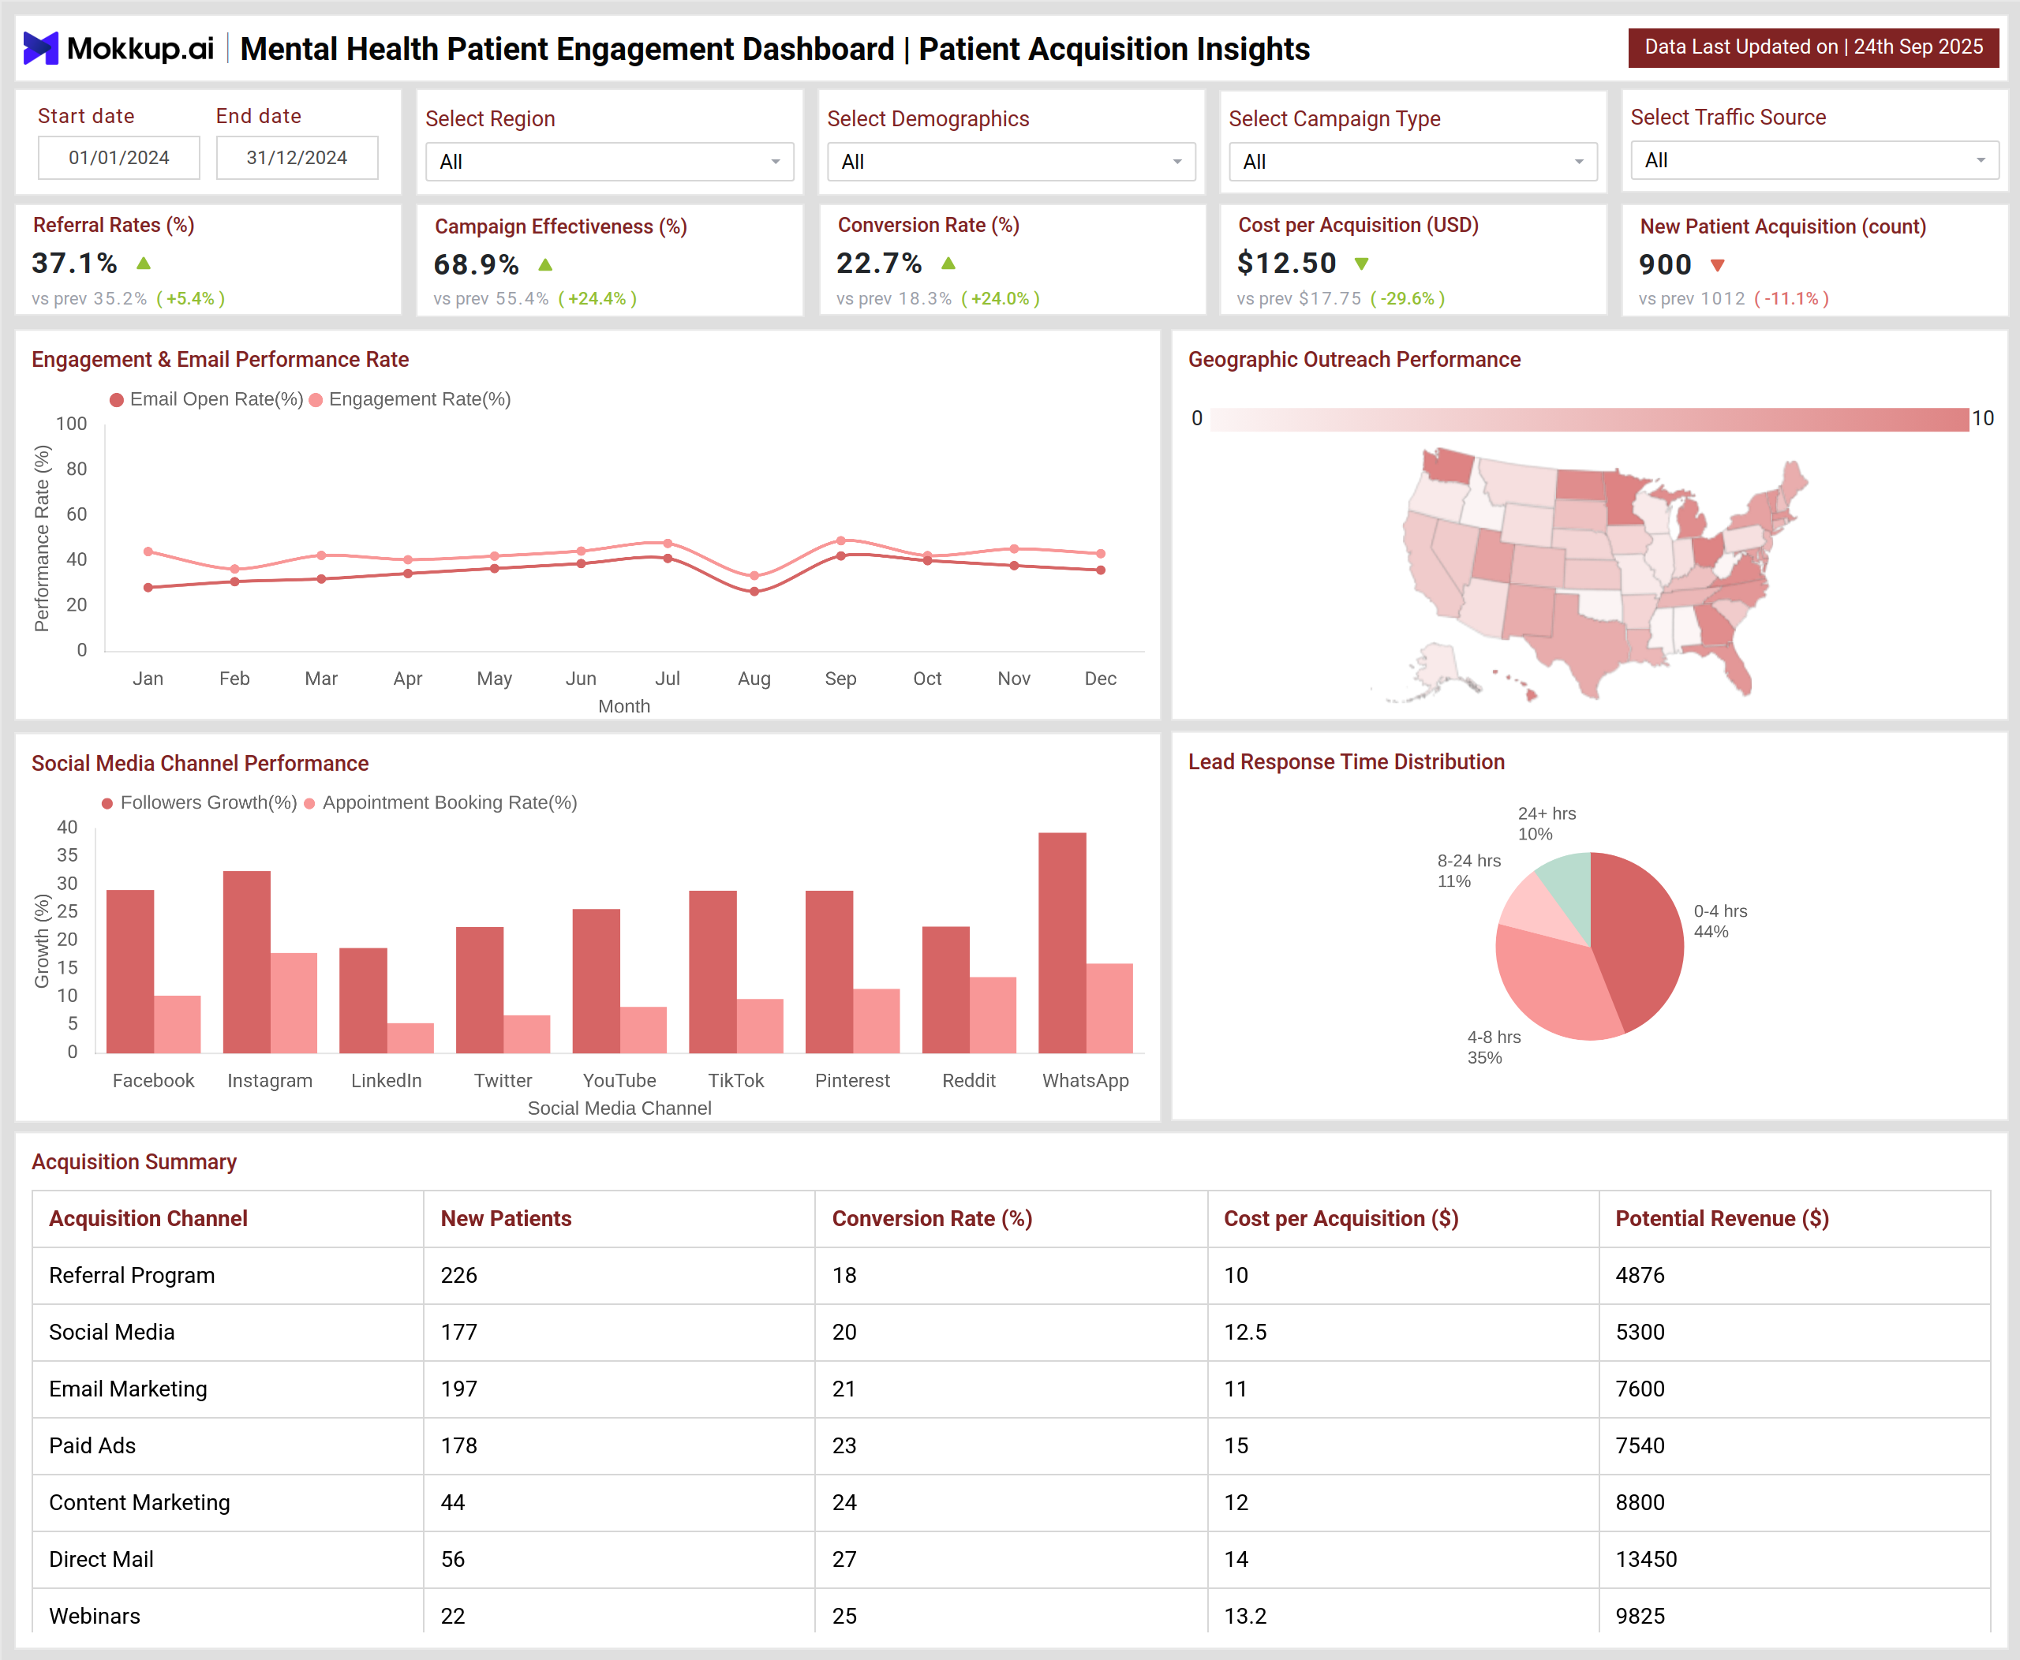The width and height of the screenshot is (2020, 1660).
Task: Click the Data Last Updated banner
Action: (1813, 47)
